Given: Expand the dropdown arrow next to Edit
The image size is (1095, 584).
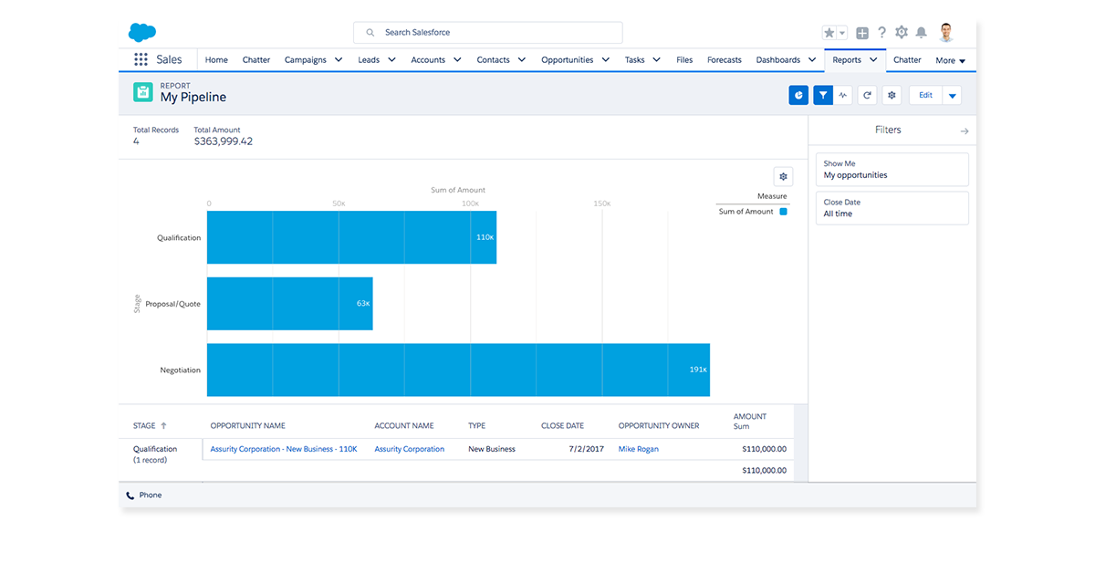Looking at the screenshot, I should click(952, 96).
